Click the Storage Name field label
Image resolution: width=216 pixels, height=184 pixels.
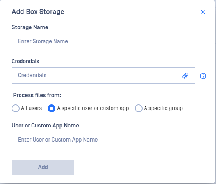tap(30, 27)
